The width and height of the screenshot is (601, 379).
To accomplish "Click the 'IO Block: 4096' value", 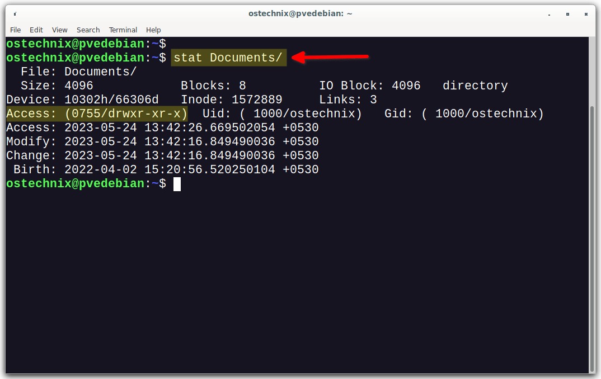I will [370, 86].
